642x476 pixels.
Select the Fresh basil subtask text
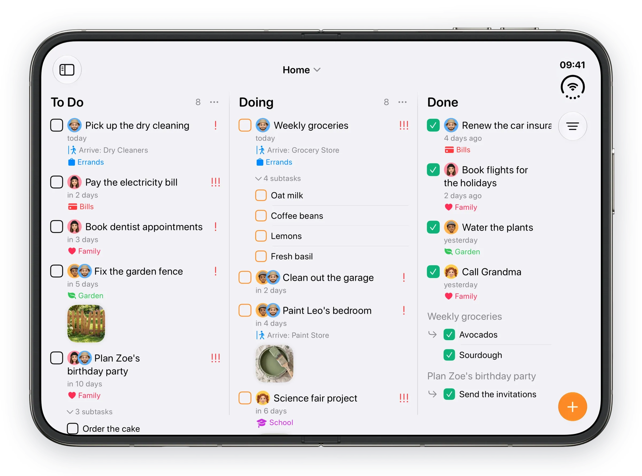click(292, 256)
